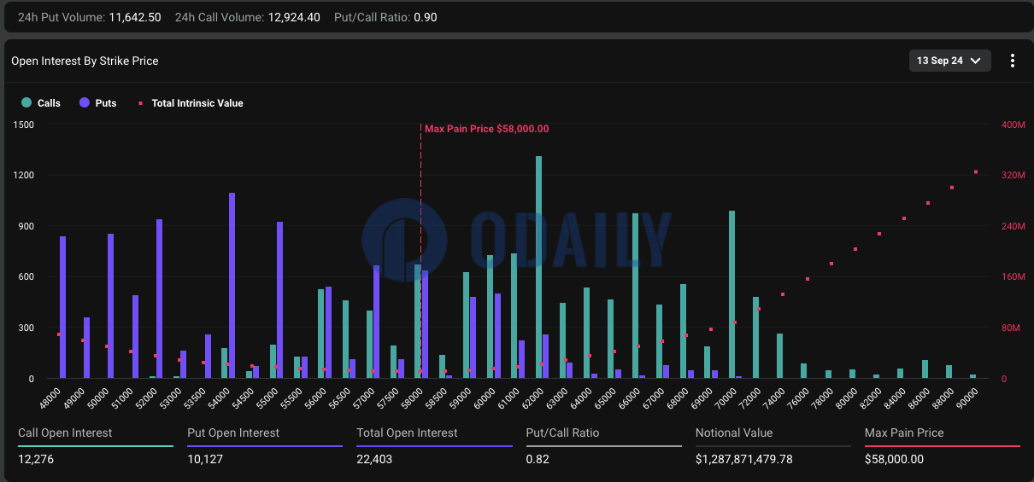Click the 1200 tick on the left axis
Screen dimensions: 1034x482
coord(23,175)
